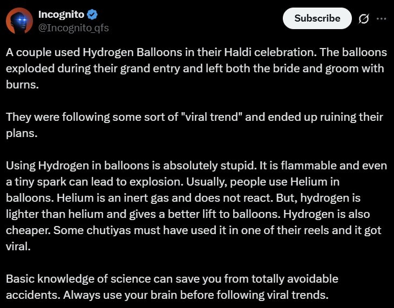Click the word "burns" ending first paragraph
The height and width of the screenshot is (308, 394).
pyautogui.click(x=22, y=85)
